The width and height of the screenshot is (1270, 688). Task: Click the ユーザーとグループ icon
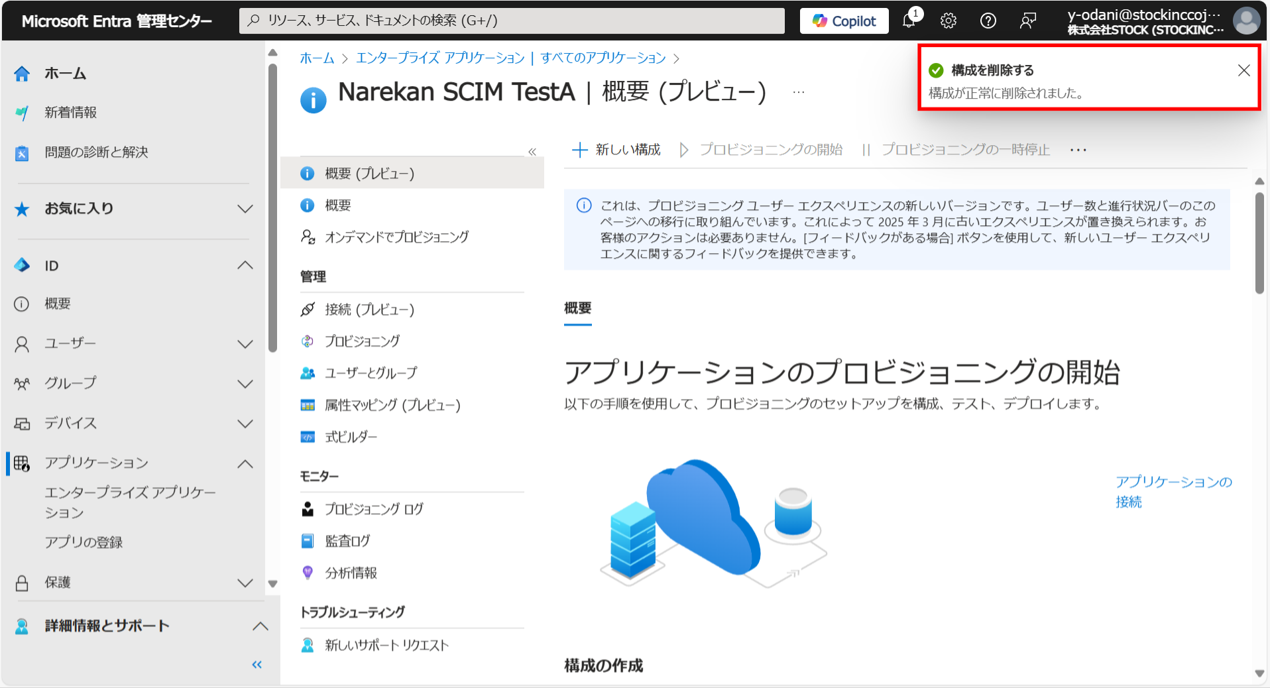click(x=308, y=373)
